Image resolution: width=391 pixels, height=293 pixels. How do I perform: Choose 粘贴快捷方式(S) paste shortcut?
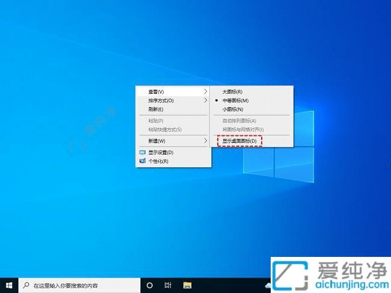(x=173, y=129)
